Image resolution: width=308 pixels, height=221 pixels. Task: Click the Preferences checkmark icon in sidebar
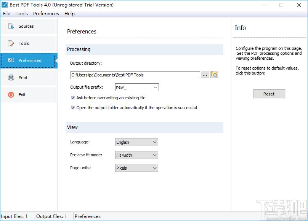tap(11, 60)
